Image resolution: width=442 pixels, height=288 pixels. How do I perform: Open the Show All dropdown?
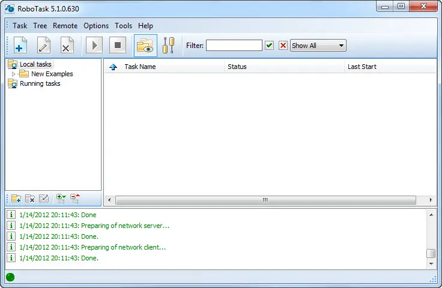(x=318, y=46)
